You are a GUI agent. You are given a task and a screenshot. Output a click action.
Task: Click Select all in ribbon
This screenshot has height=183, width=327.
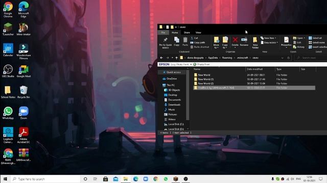tap(315, 38)
